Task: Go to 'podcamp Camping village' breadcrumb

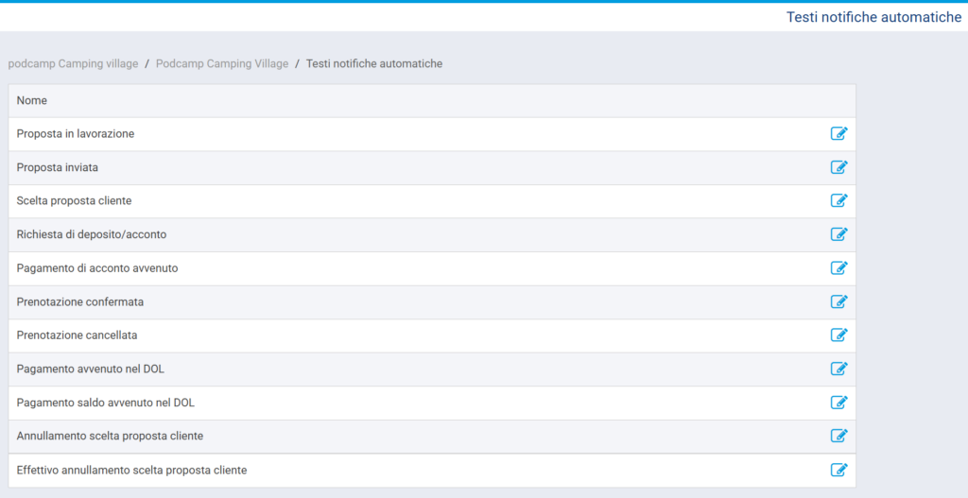Action: (x=73, y=63)
